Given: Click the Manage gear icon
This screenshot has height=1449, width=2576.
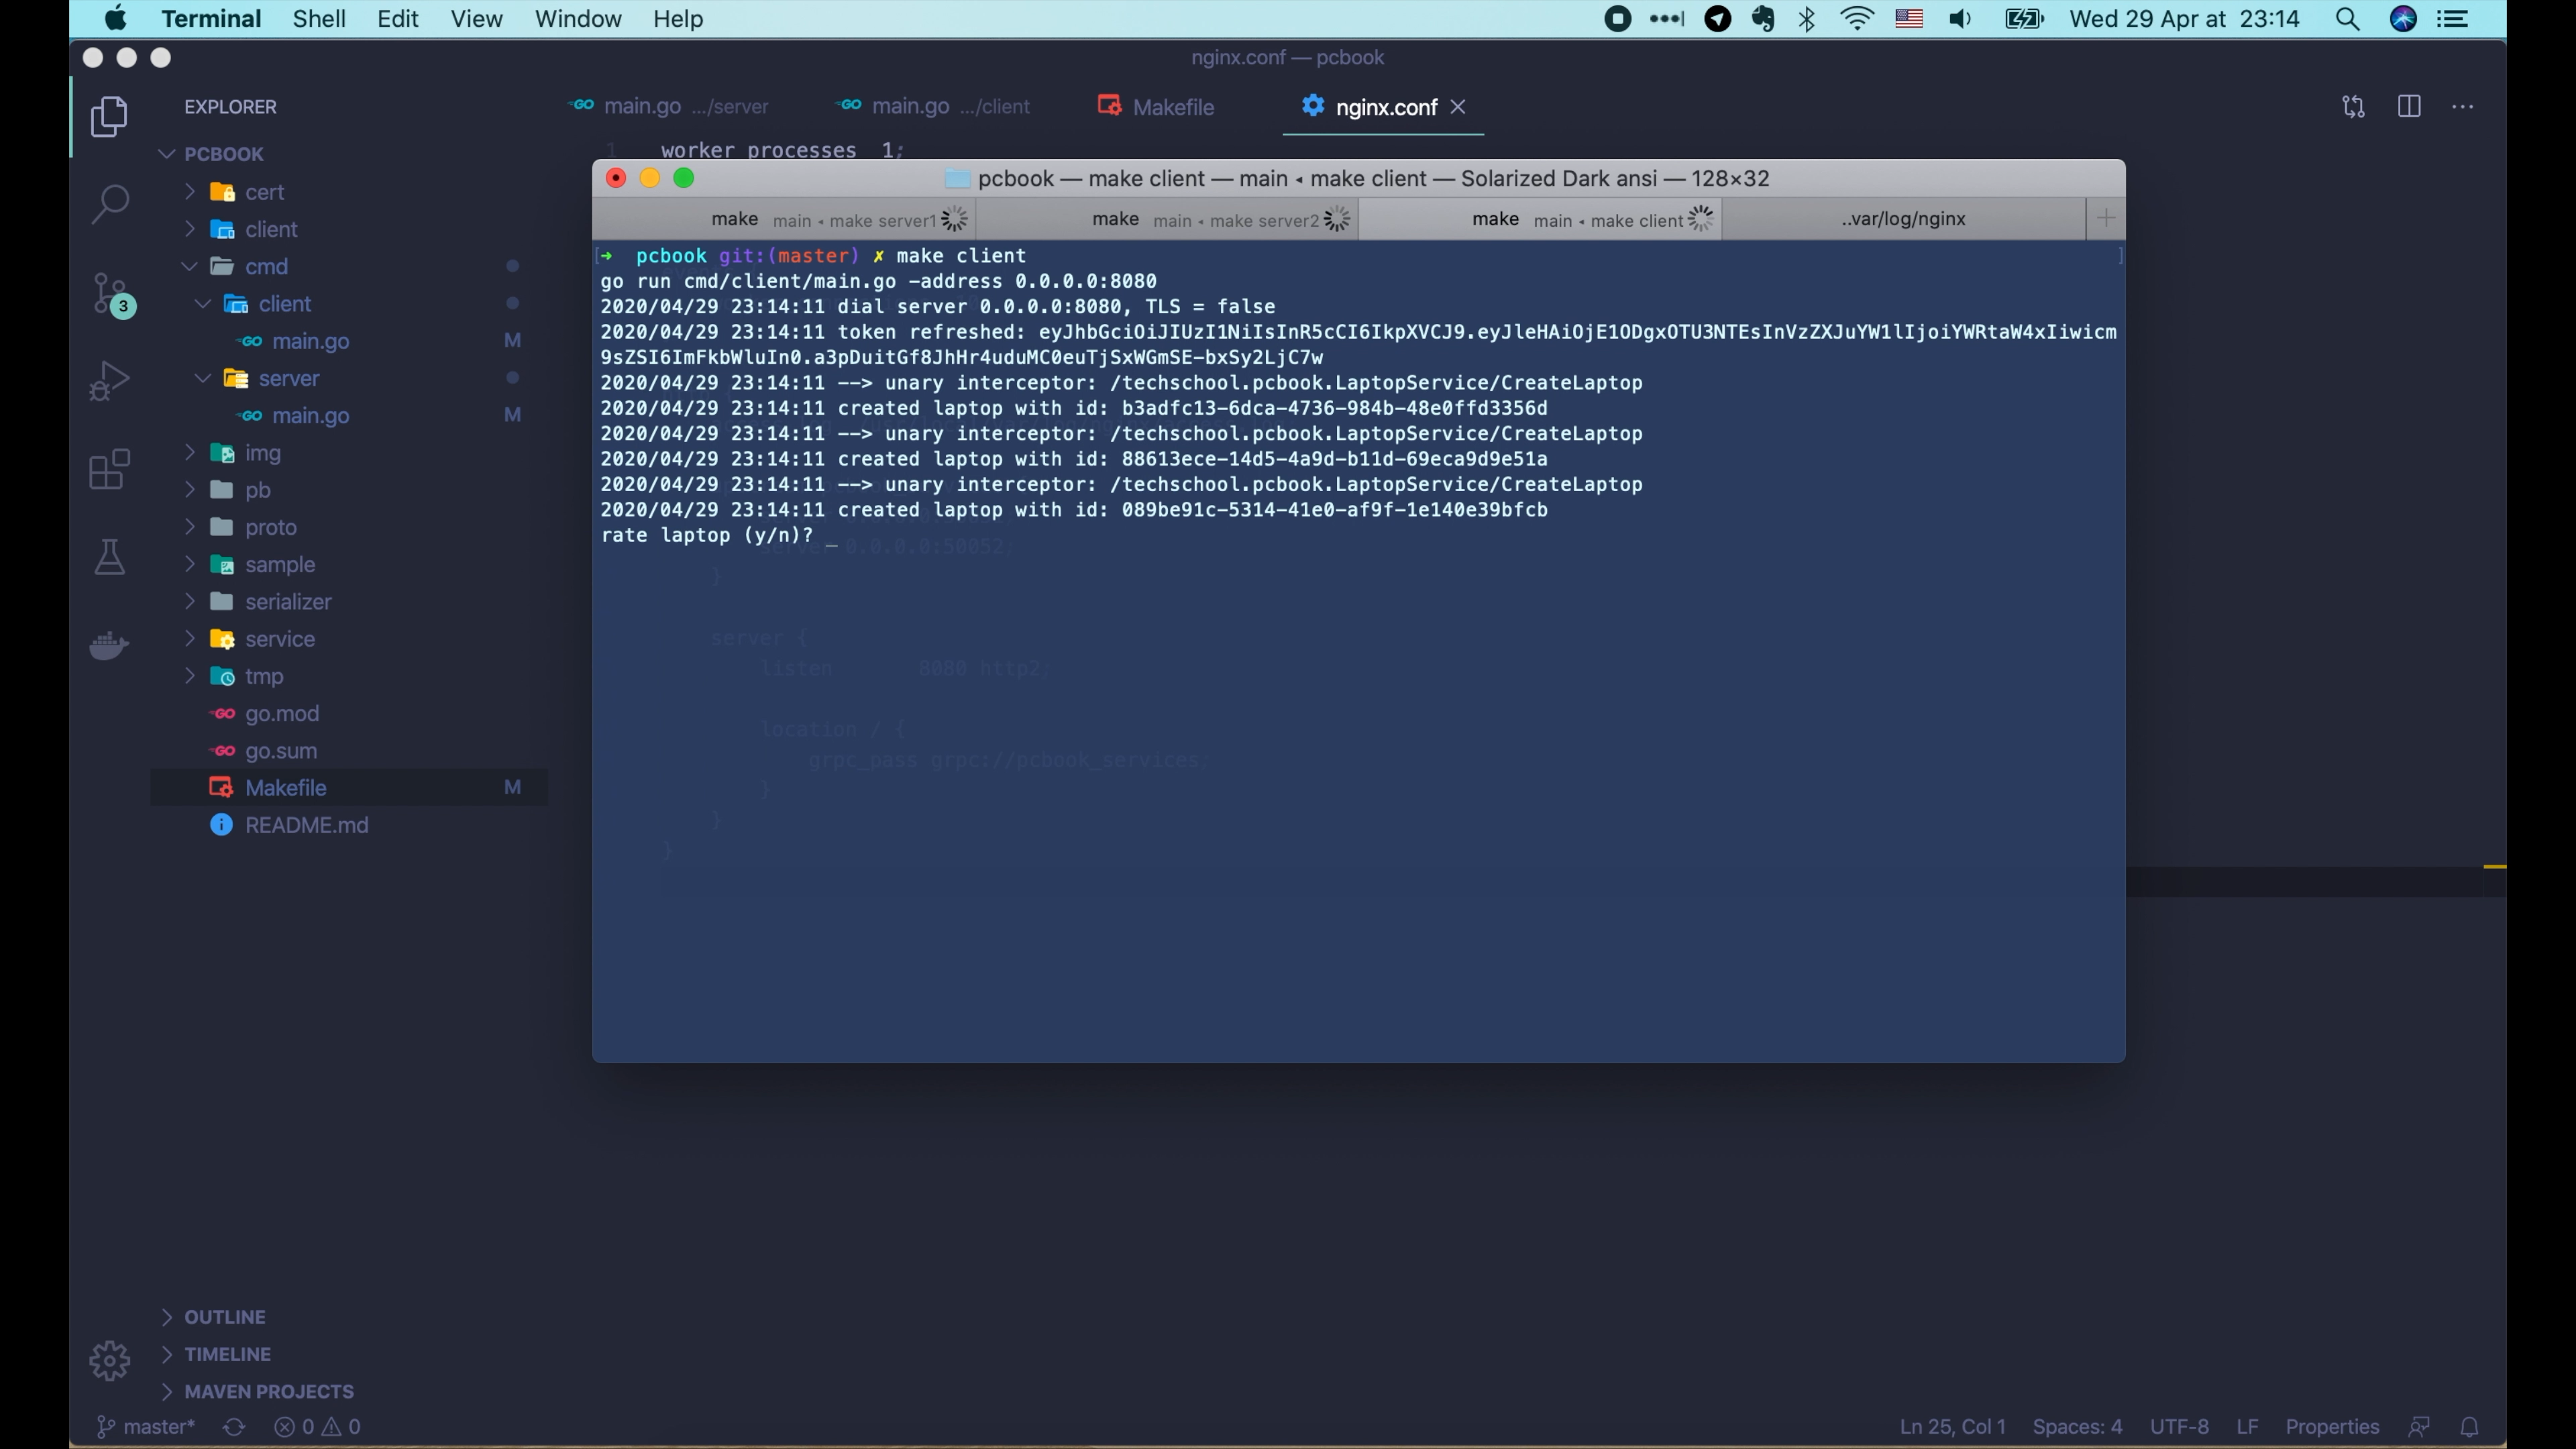Looking at the screenshot, I should [x=109, y=1360].
